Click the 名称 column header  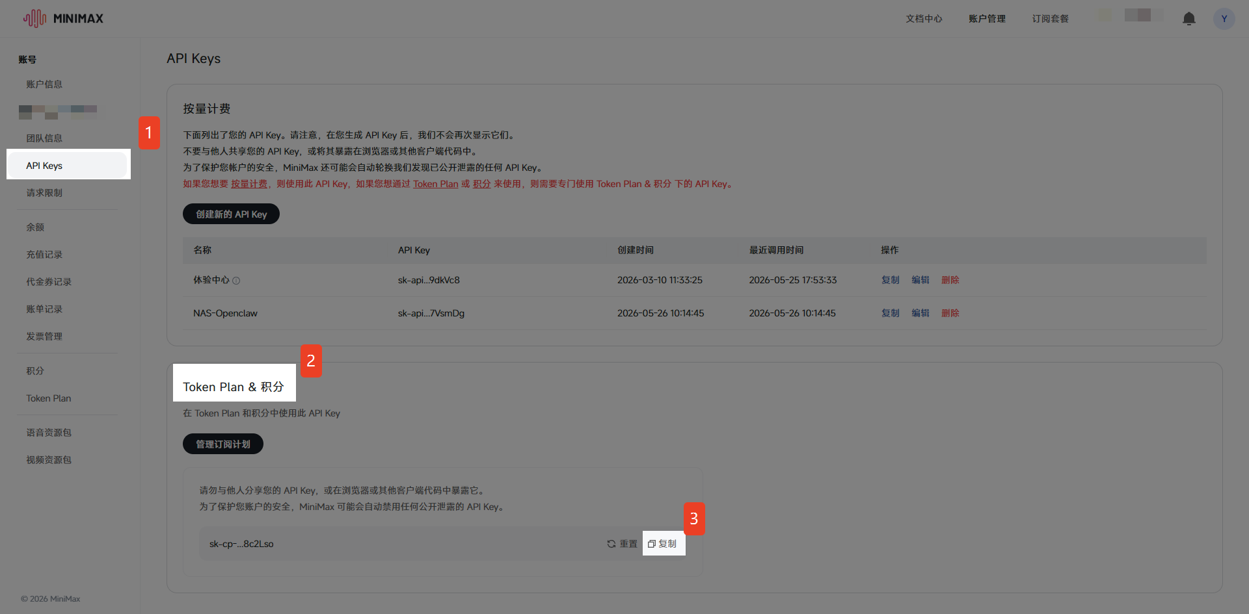coord(202,250)
